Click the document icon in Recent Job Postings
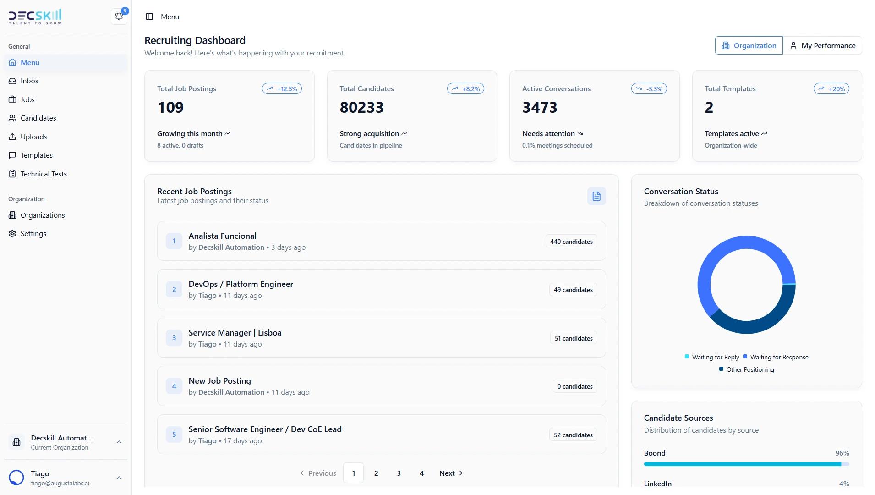 tap(596, 196)
